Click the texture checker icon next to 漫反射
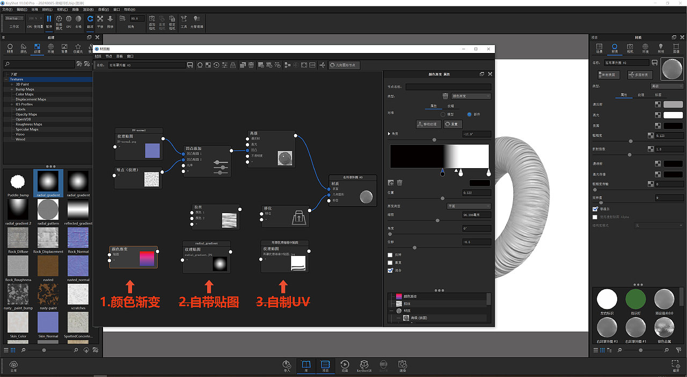The image size is (687, 377). pyautogui.click(x=658, y=104)
